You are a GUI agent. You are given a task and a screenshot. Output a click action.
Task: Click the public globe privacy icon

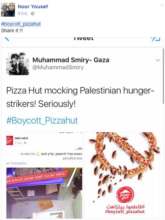(33, 14)
